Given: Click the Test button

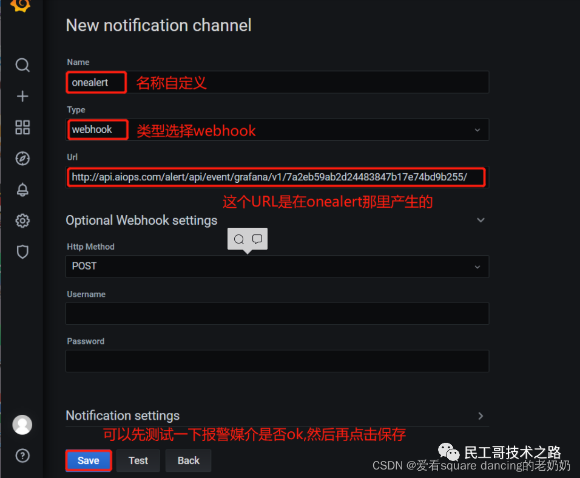Looking at the screenshot, I should click(x=138, y=460).
